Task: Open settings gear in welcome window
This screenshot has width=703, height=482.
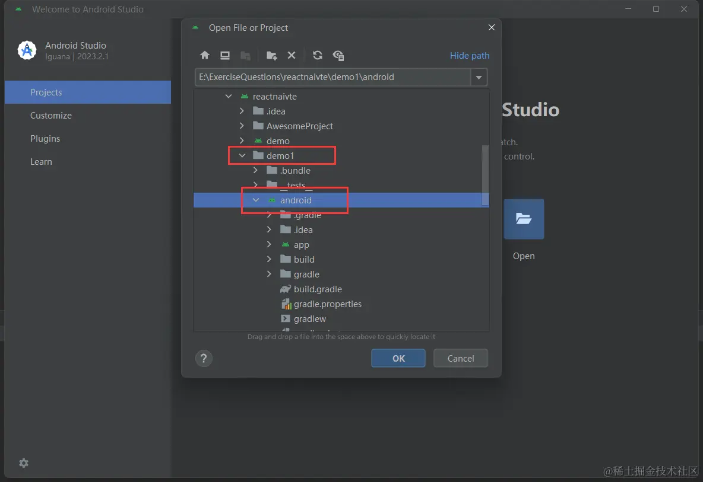Action: pos(24,463)
